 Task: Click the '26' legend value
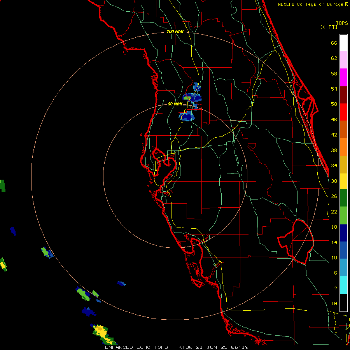coord(334,196)
